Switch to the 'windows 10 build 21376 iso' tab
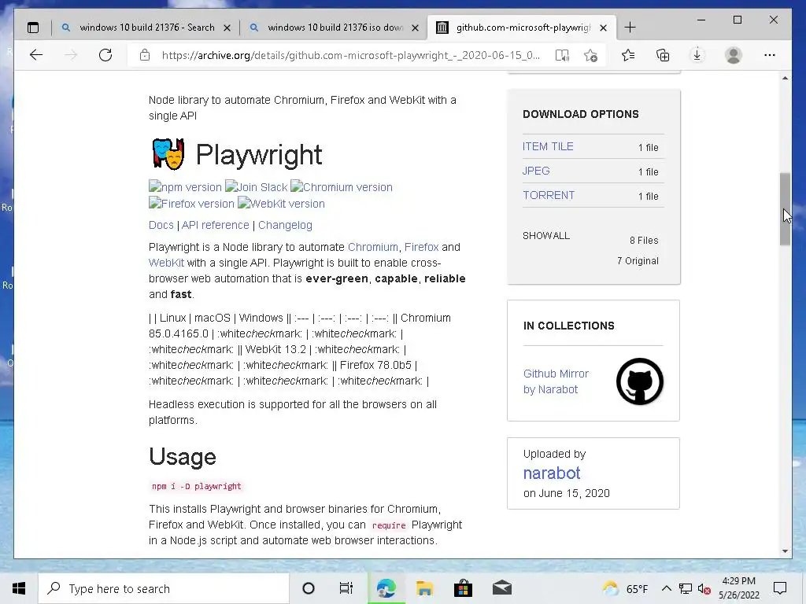806x604 pixels. [x=334, y=28]
